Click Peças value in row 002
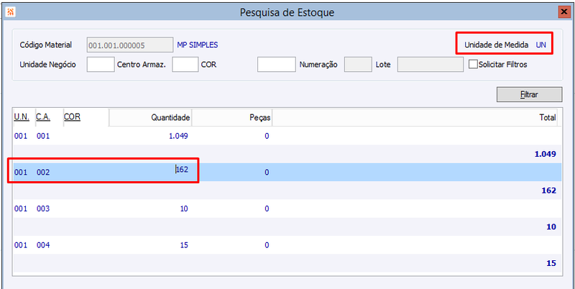Image resolution: width=575 pixels, height=289 pixels. point(267,173)
